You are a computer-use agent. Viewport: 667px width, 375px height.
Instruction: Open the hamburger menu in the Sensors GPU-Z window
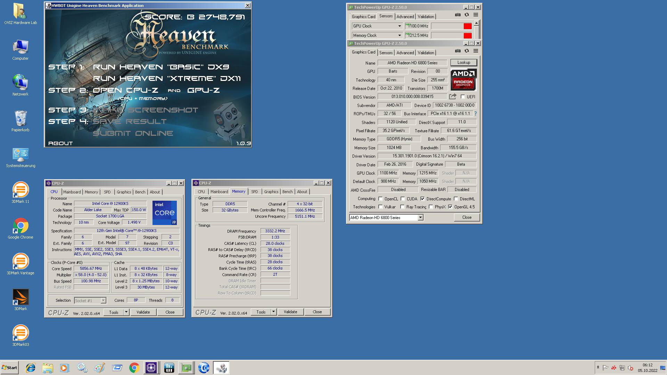tap(476, 15)
